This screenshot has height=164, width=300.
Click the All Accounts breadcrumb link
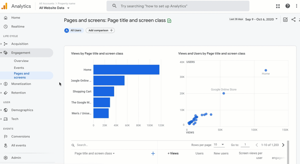click(x=47, y=3)
